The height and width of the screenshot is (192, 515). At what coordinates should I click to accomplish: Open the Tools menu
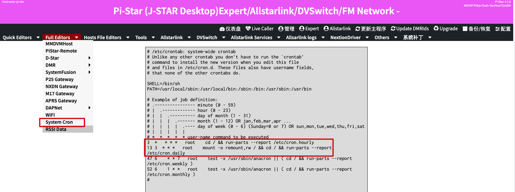[141, 37]
